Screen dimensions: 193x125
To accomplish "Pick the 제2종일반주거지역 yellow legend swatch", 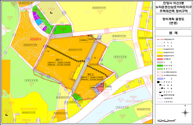I will click(x=159, y=52).
